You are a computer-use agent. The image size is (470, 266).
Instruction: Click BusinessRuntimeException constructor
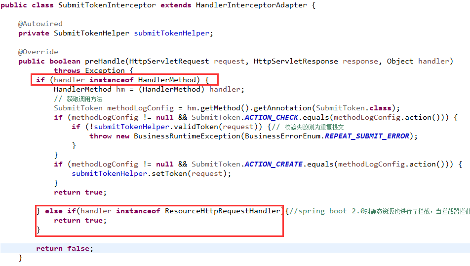[x=187, y=136]
